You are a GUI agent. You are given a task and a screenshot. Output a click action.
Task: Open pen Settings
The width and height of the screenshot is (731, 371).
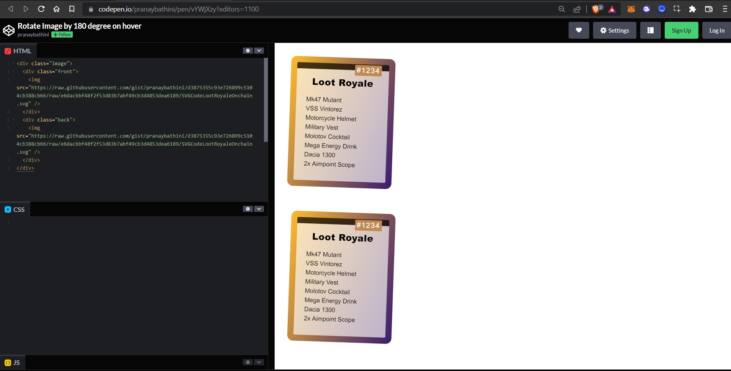[615, 30]
